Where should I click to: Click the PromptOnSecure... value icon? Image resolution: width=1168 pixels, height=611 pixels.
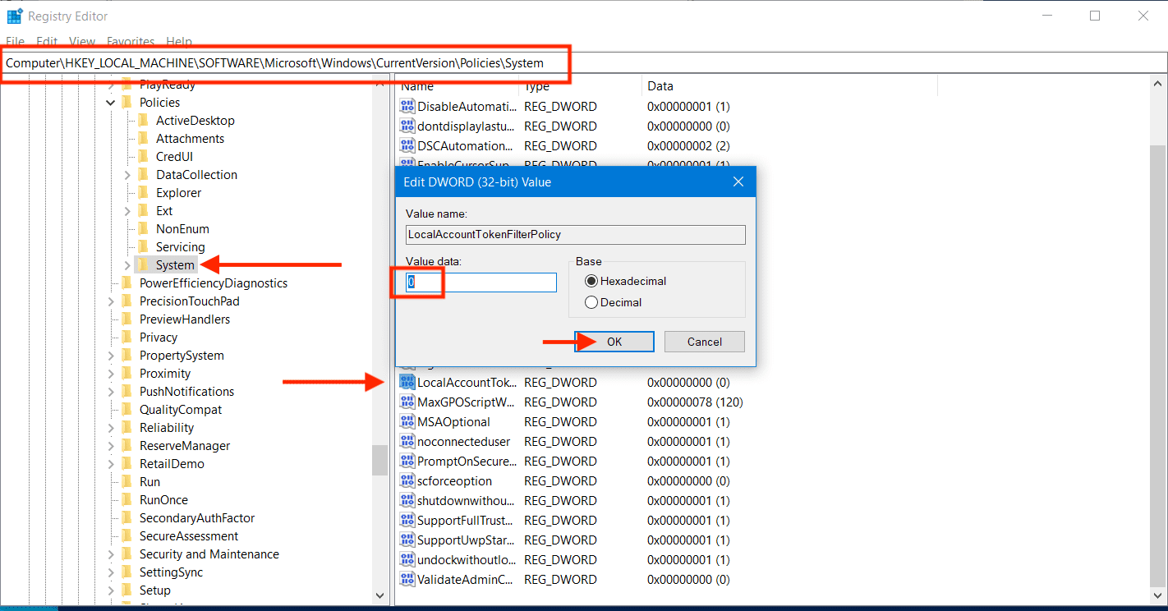407,461
